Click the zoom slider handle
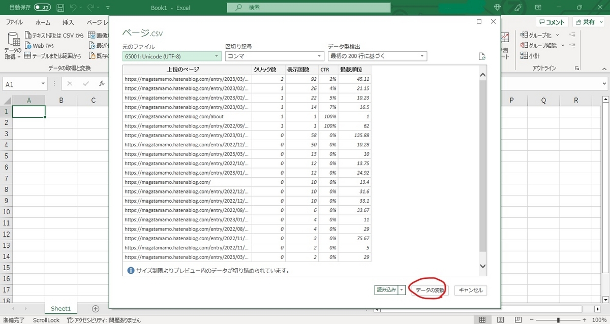Image resolution: width=610 pixels, height=324 pixels. (x=558, y=320)
